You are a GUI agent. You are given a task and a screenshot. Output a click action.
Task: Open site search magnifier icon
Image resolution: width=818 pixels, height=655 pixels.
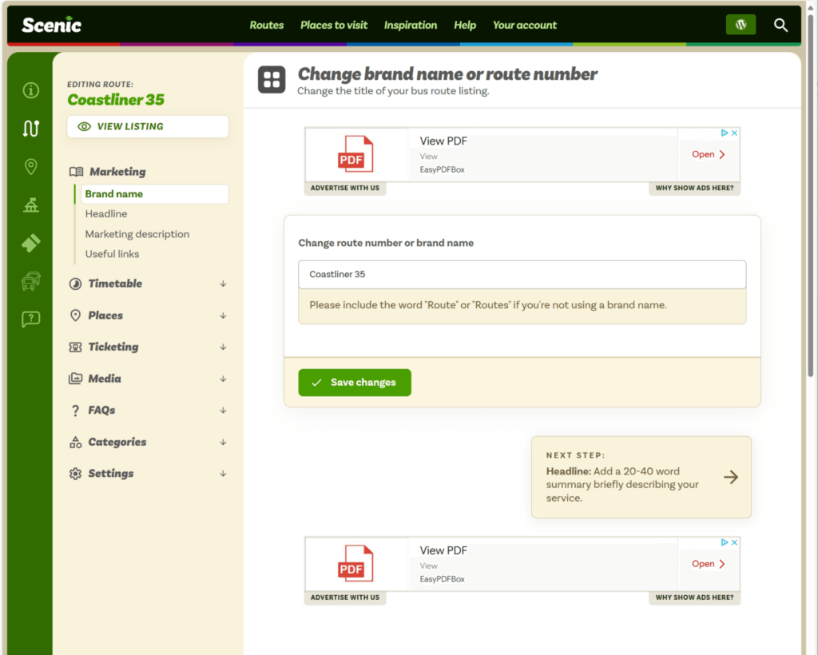[x=780, y=25]
